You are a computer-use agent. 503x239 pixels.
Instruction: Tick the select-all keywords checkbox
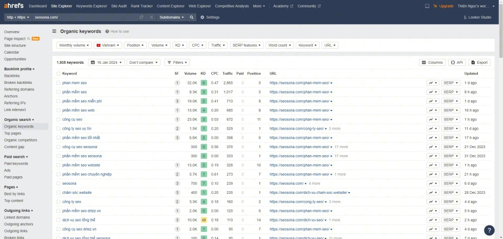point(58,74)
